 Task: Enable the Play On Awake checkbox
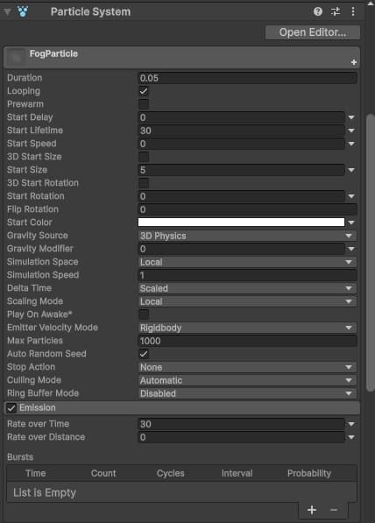click(144, 315)
